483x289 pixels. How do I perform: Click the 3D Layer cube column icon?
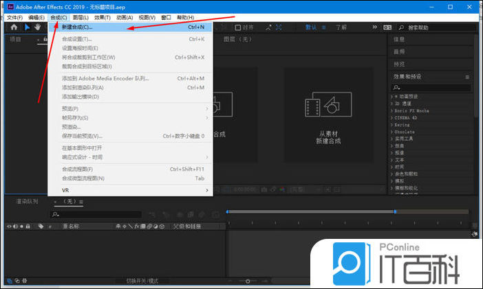tap(162, 227)
